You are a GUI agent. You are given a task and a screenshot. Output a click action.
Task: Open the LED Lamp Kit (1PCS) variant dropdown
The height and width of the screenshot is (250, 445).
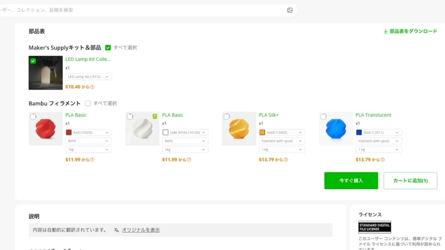88,76
